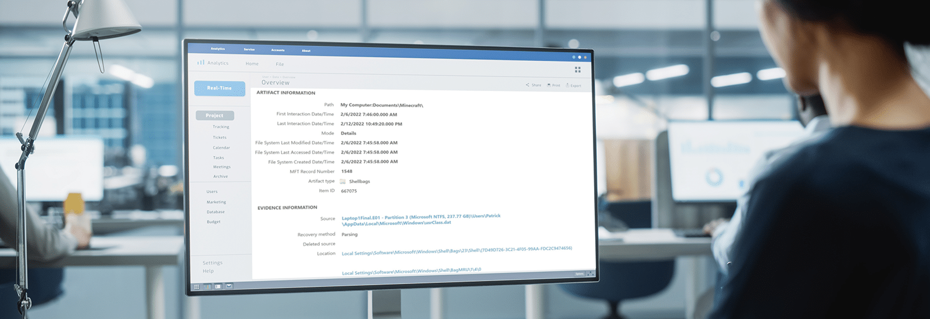Image resolution: width=930 pixels, height=319 pixels.
Task: Open the apps grid icon in bottom taskbar
Action: 196,287
